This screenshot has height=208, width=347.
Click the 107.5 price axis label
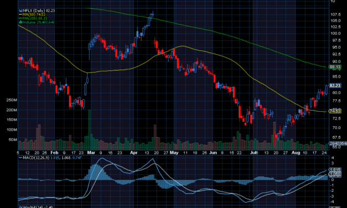335,14
